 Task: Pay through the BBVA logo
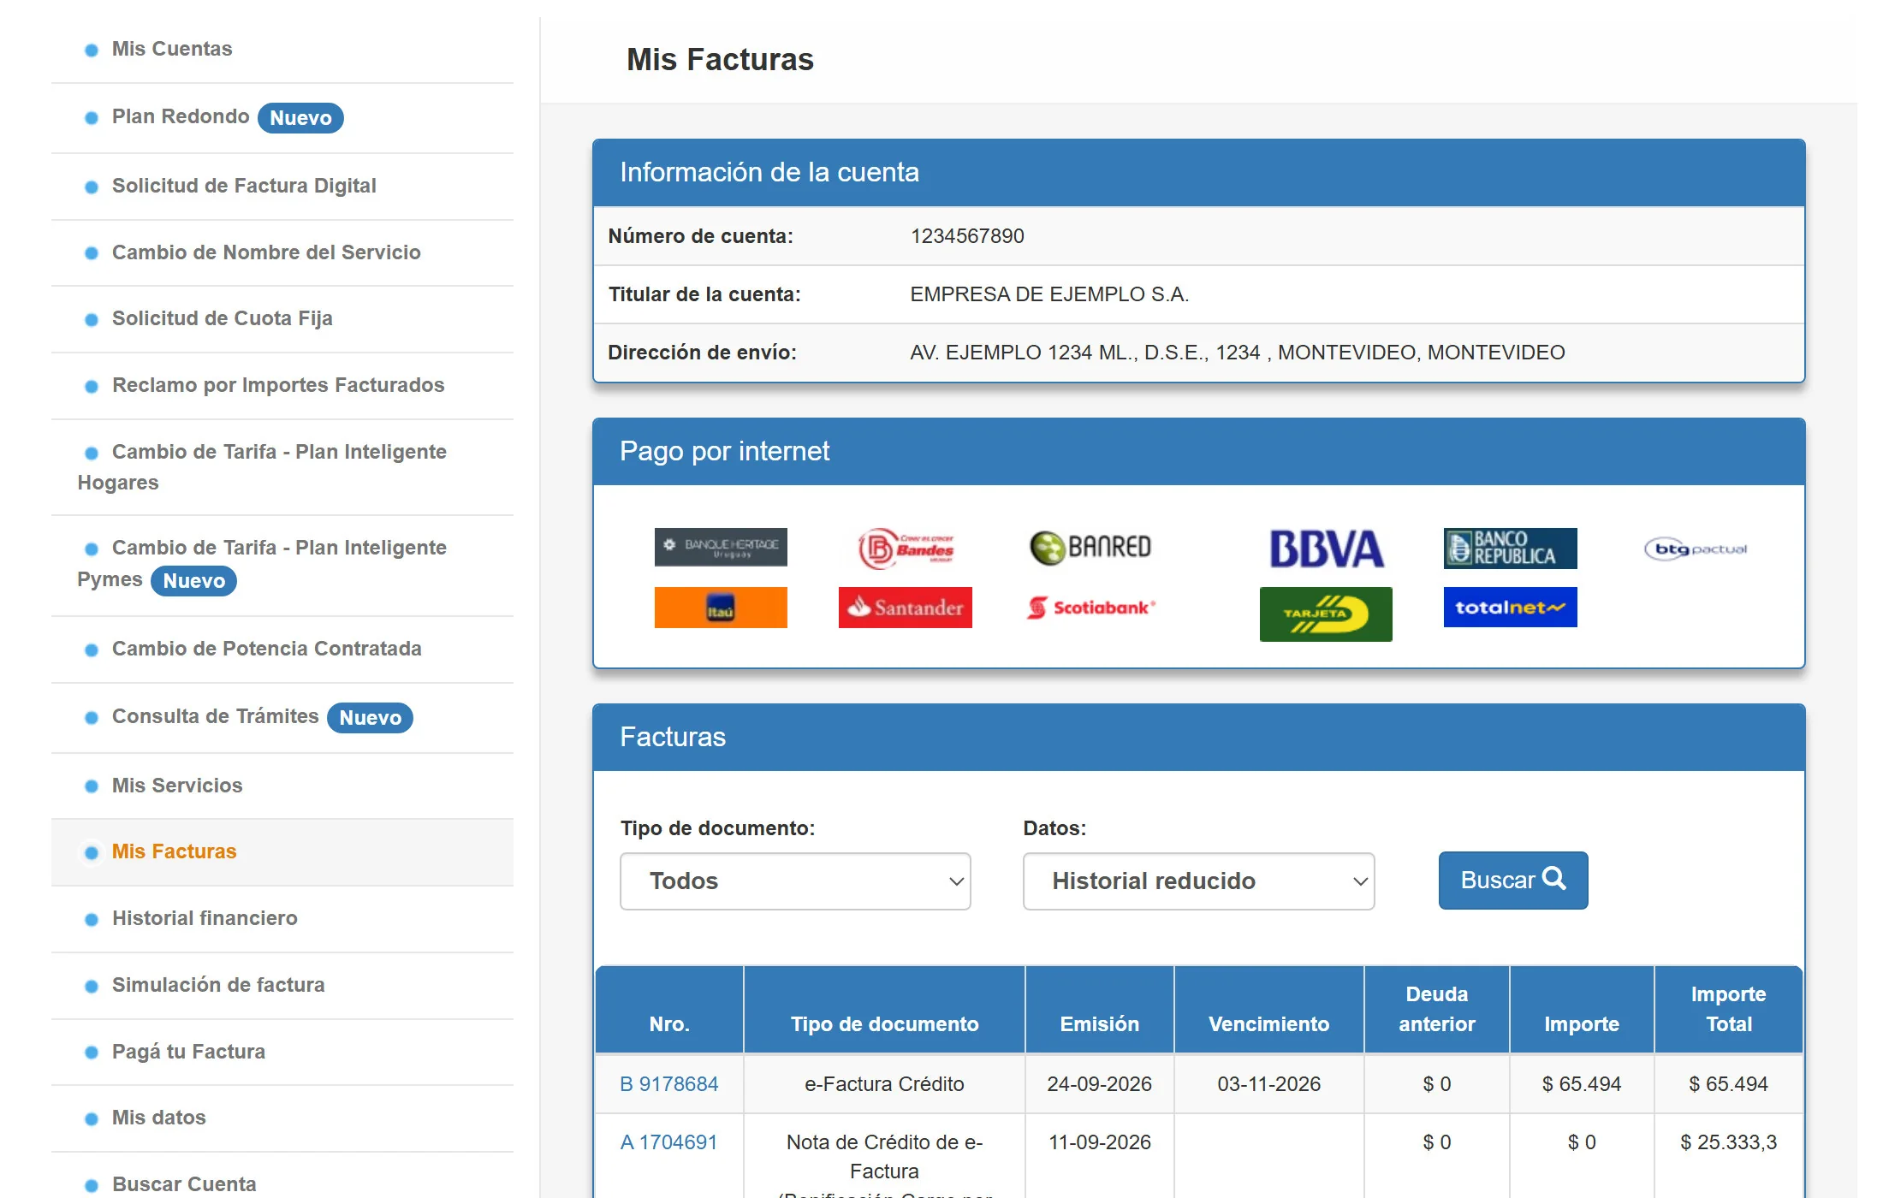pos(1326,549)
